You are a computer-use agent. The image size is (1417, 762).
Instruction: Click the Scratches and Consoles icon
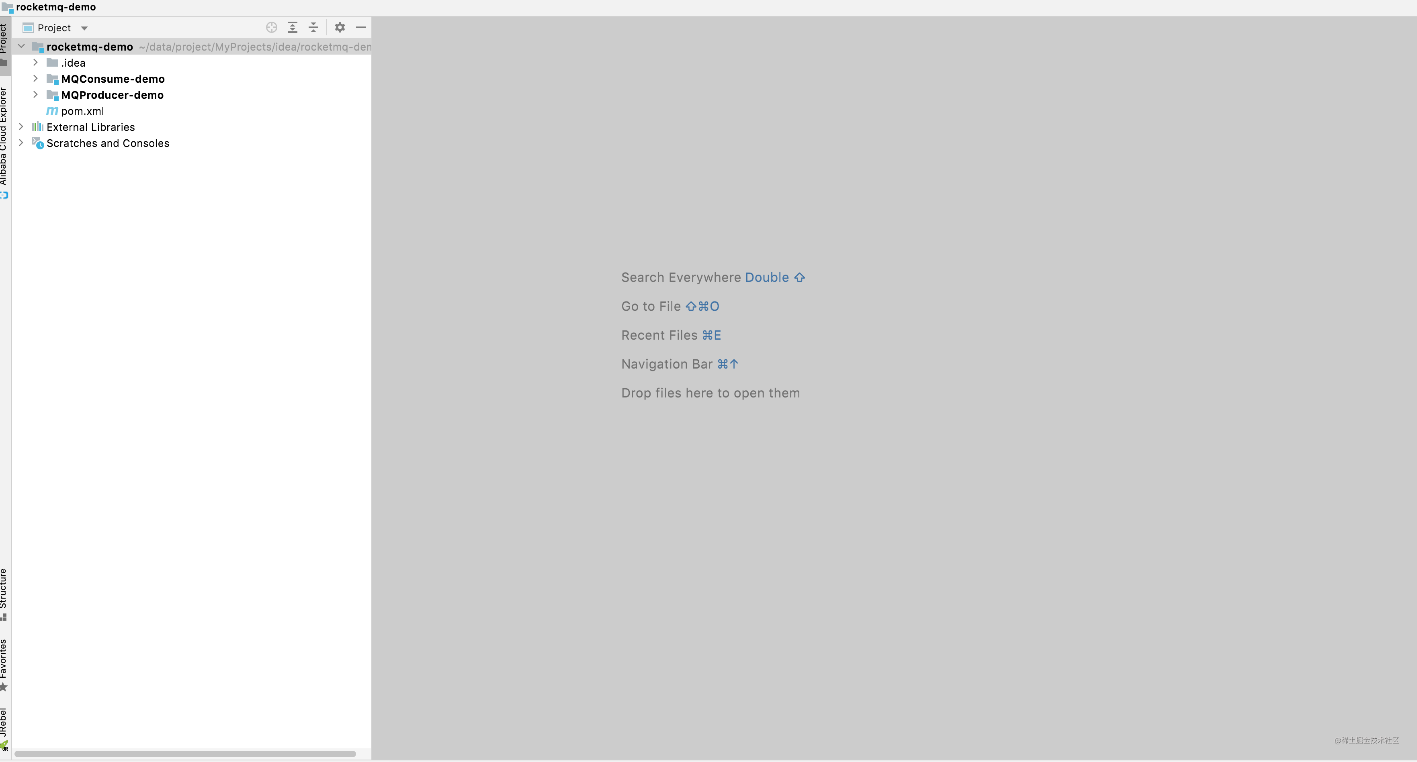pos(38,143)
